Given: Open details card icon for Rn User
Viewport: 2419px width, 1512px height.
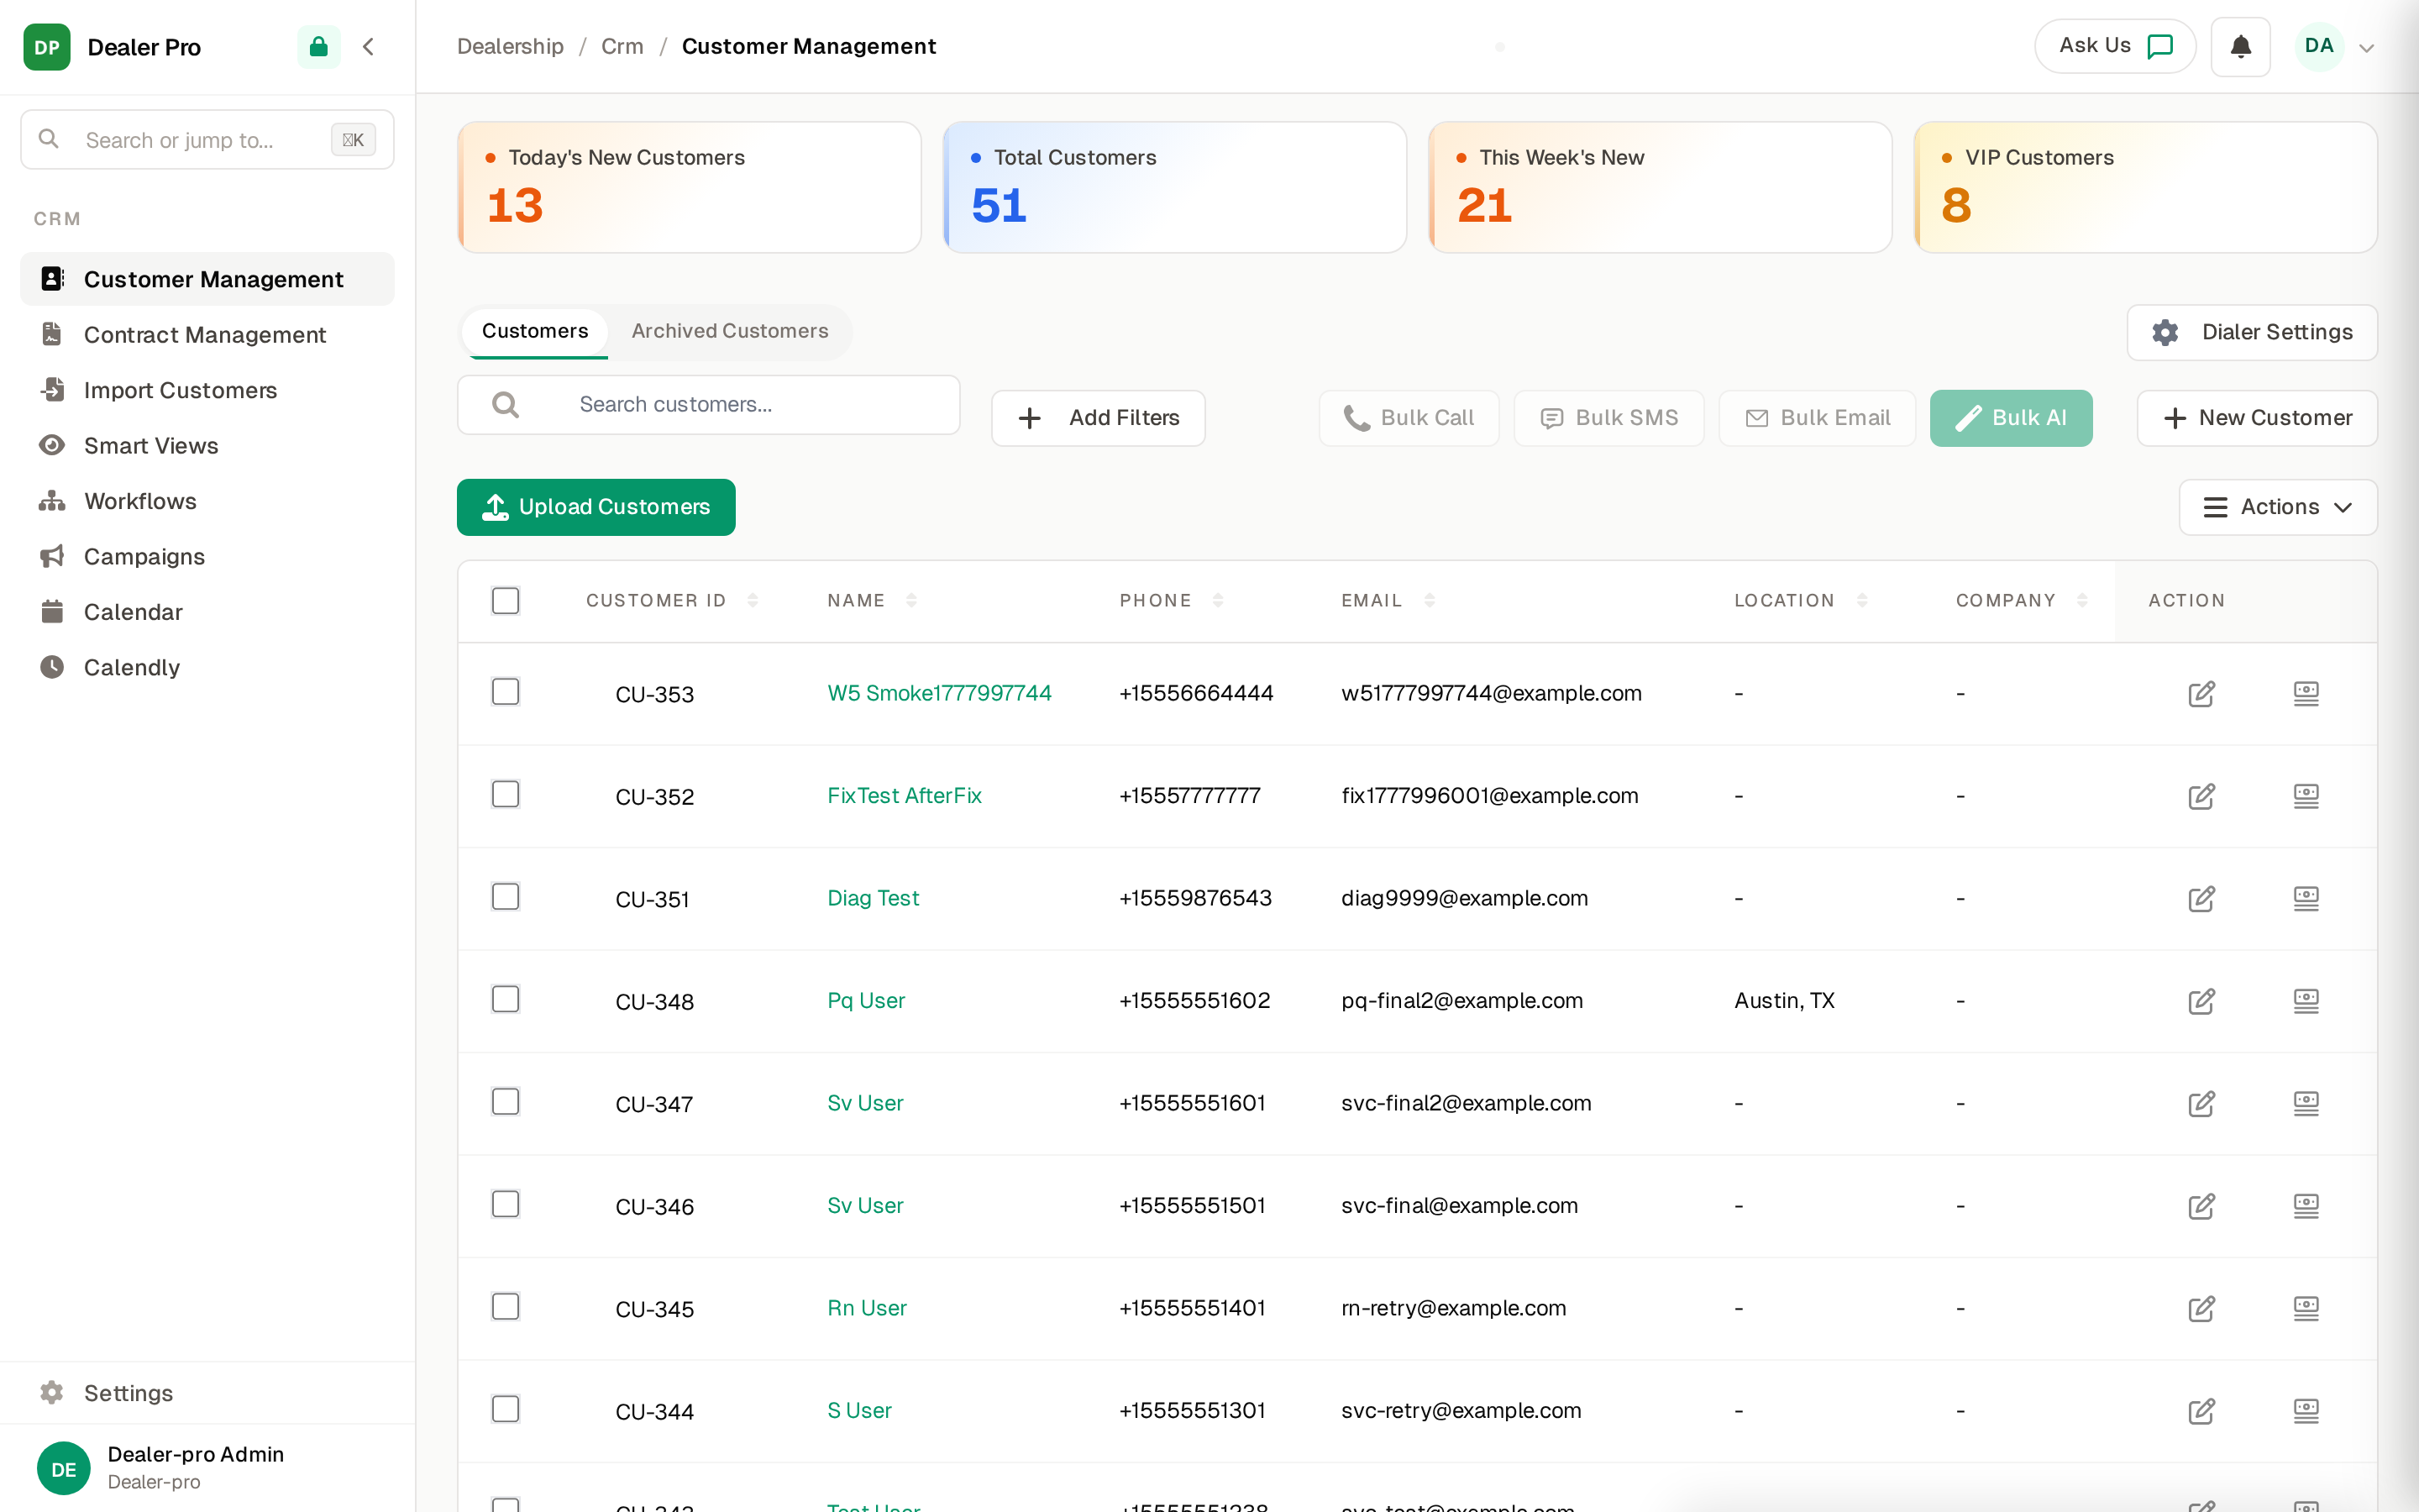Looking at the screenshot, I should click(x=2306, y=1308).
